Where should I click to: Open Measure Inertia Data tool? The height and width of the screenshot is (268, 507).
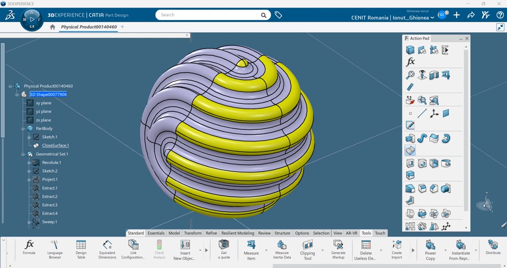(282, 249)
